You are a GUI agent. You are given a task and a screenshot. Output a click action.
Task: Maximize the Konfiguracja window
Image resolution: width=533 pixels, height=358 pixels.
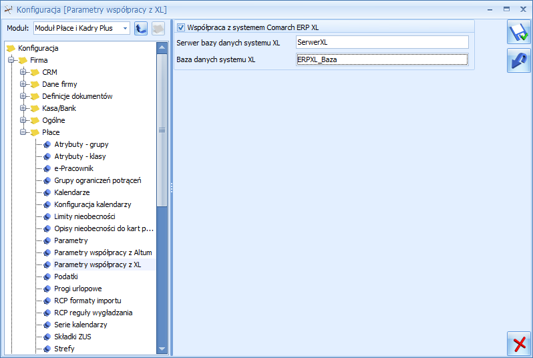[x=506, y=9]
